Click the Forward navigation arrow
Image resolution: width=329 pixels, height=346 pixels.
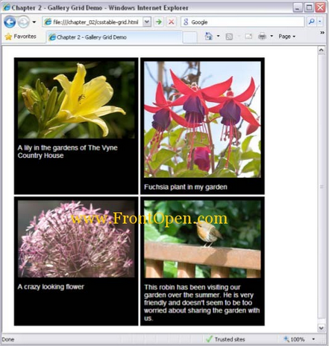(24, 22)
